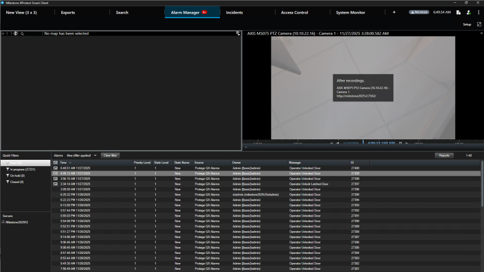Switch to the Incidents tab
Image resolution: width=484 pixels, height=272 pixels.
tap(235, 12)
